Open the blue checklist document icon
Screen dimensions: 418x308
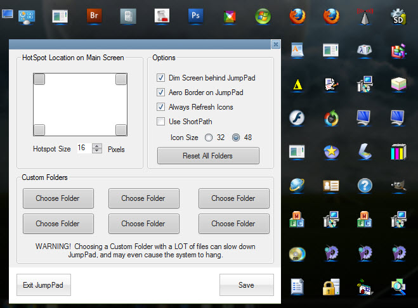[297, 286]
